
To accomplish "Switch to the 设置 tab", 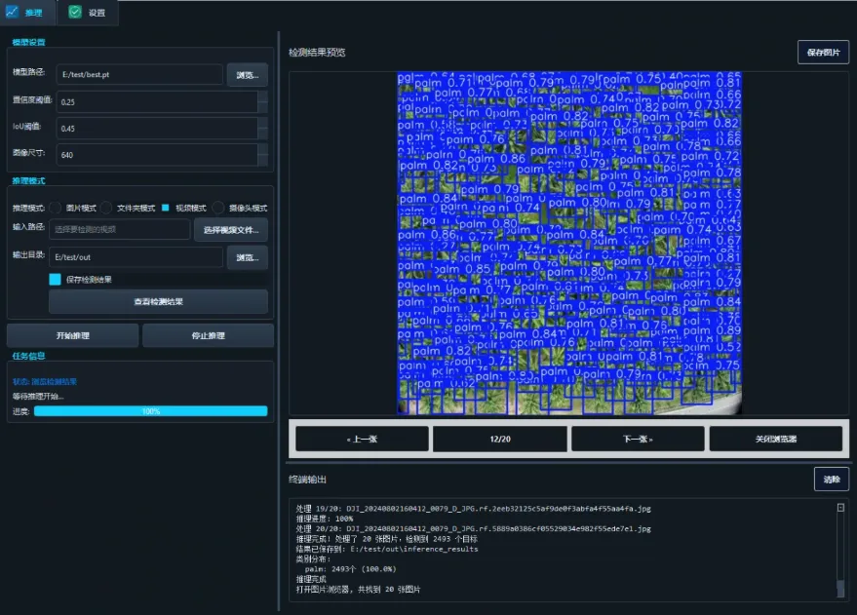I will (x=88, y=13).
